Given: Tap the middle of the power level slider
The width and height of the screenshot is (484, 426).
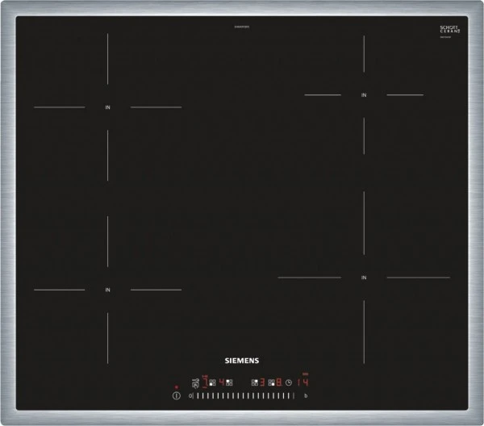Looking at the screenshot, I should coord(244,395).
